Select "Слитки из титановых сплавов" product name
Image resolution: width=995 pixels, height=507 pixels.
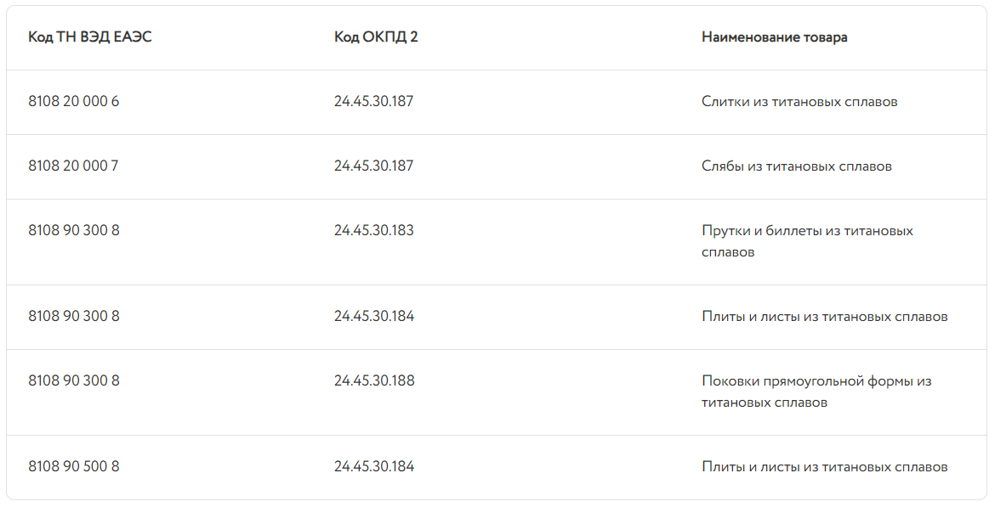pyautogui.click(x=799, y=102)
